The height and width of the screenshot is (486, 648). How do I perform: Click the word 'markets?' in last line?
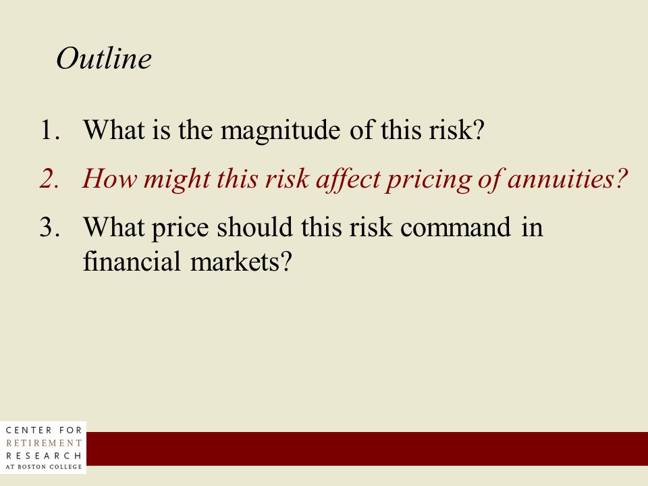pos(242,261)
